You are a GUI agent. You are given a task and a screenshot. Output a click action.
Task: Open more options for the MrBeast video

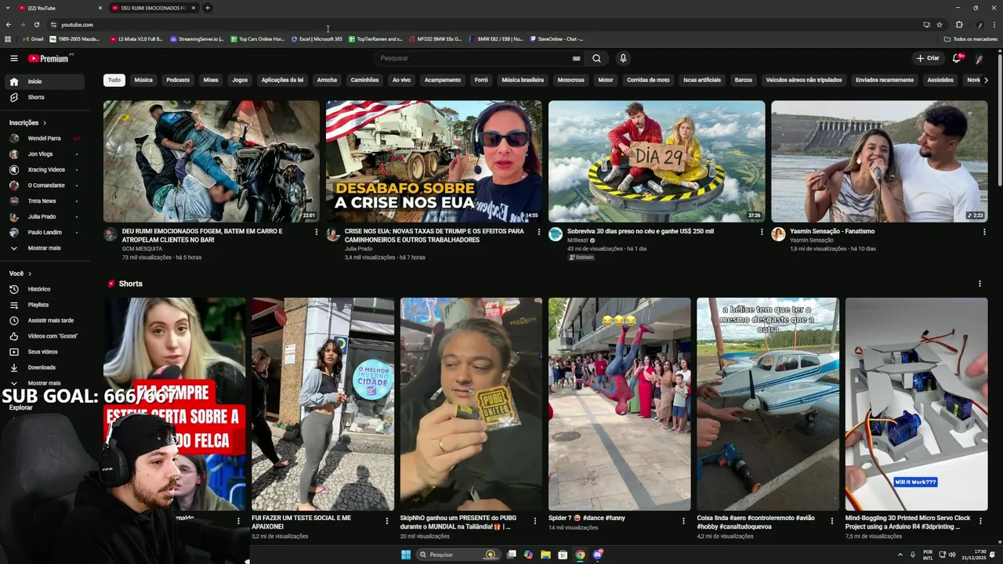point(761,232)
